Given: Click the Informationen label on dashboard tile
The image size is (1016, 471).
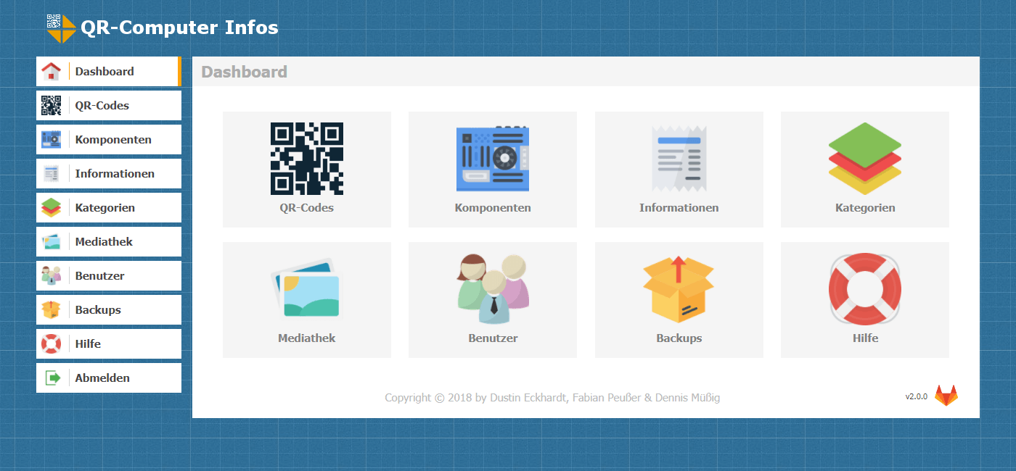Looking at the screenshot, I should 679,208.
